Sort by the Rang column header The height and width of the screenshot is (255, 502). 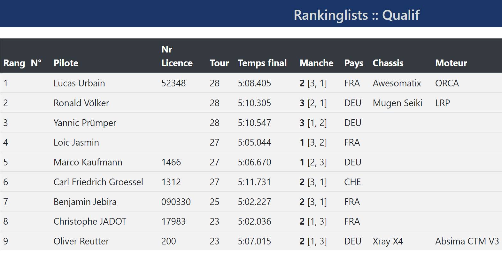(x=14, y=63)
